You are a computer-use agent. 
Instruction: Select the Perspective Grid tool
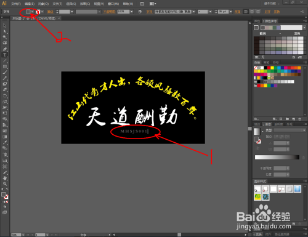pyautogui.click(x=5, y=125)
